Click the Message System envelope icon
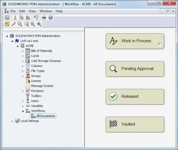Viewport: 178px width, 150px height. (x=28, y=86)
